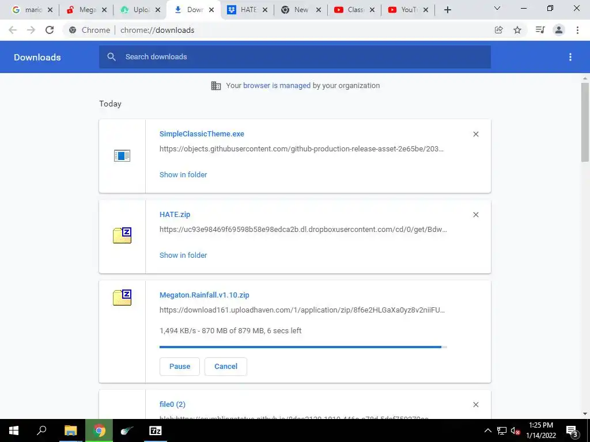Open Chrome's three-dot main menu

pos(577,30)
